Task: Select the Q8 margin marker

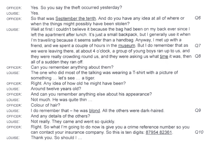Action: point(198,56)
